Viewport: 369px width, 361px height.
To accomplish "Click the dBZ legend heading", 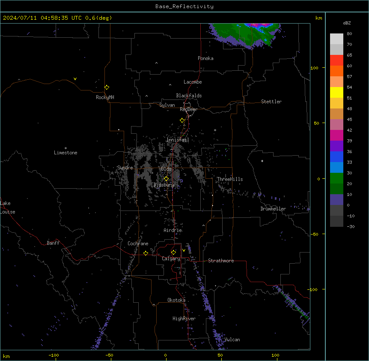I will point(347,23).
